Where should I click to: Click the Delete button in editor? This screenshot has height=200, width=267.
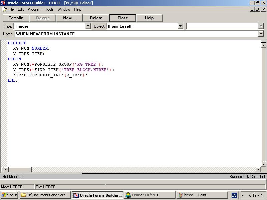[96, 18]
